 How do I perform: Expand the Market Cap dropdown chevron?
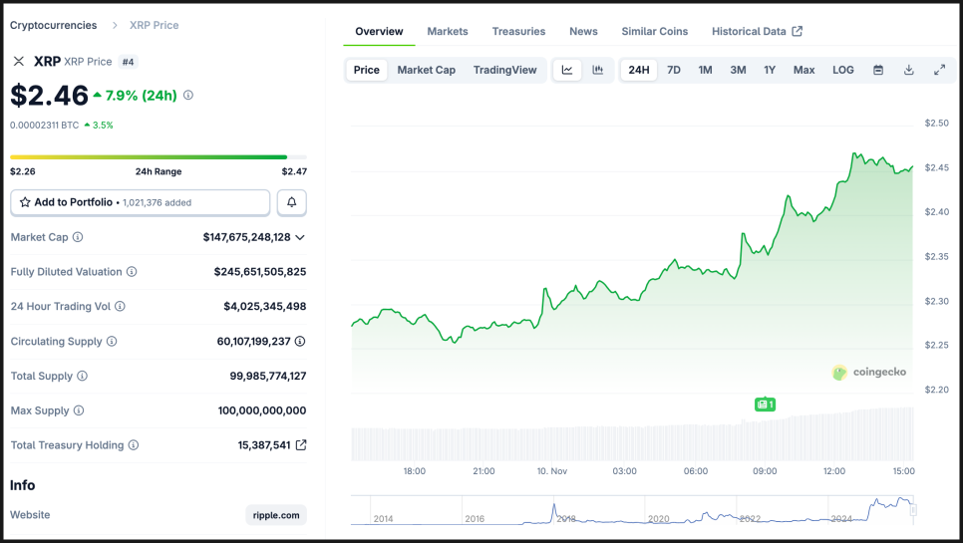click(300, 237)
